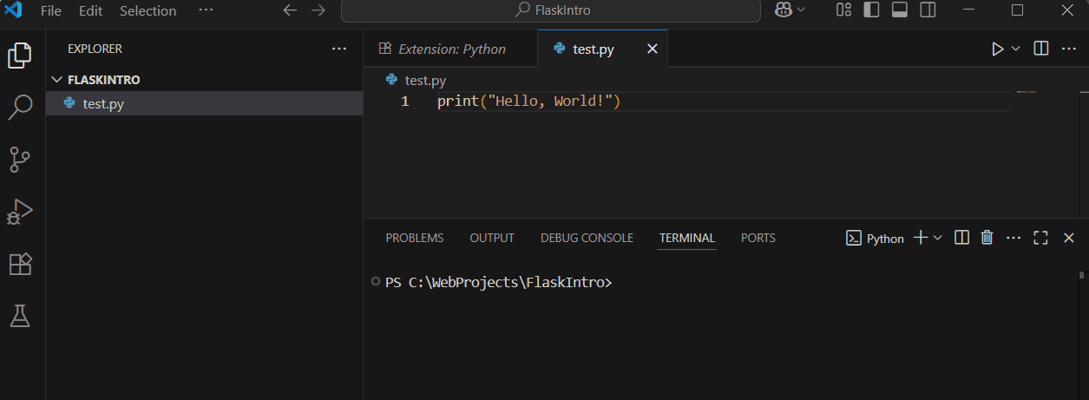Open the run button dropdown arrow

(1016, 49)
